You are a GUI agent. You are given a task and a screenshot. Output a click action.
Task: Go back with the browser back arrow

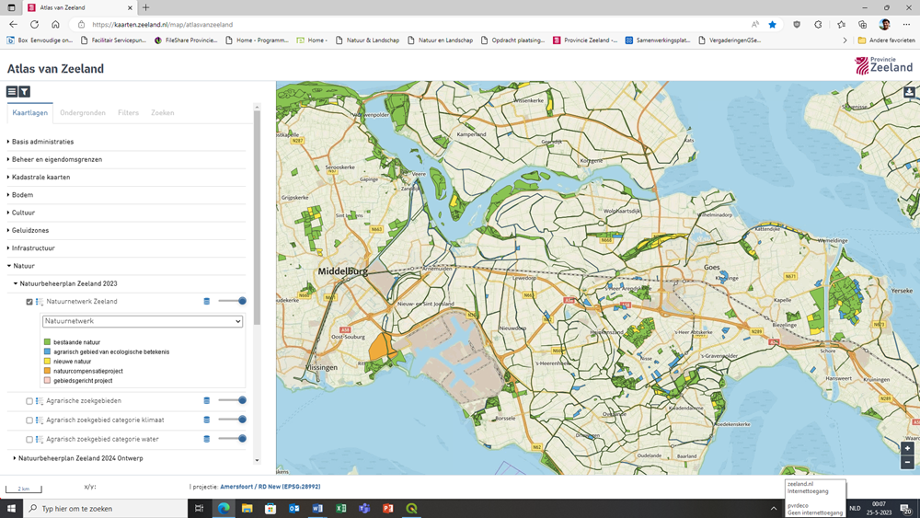coord(14,25)
